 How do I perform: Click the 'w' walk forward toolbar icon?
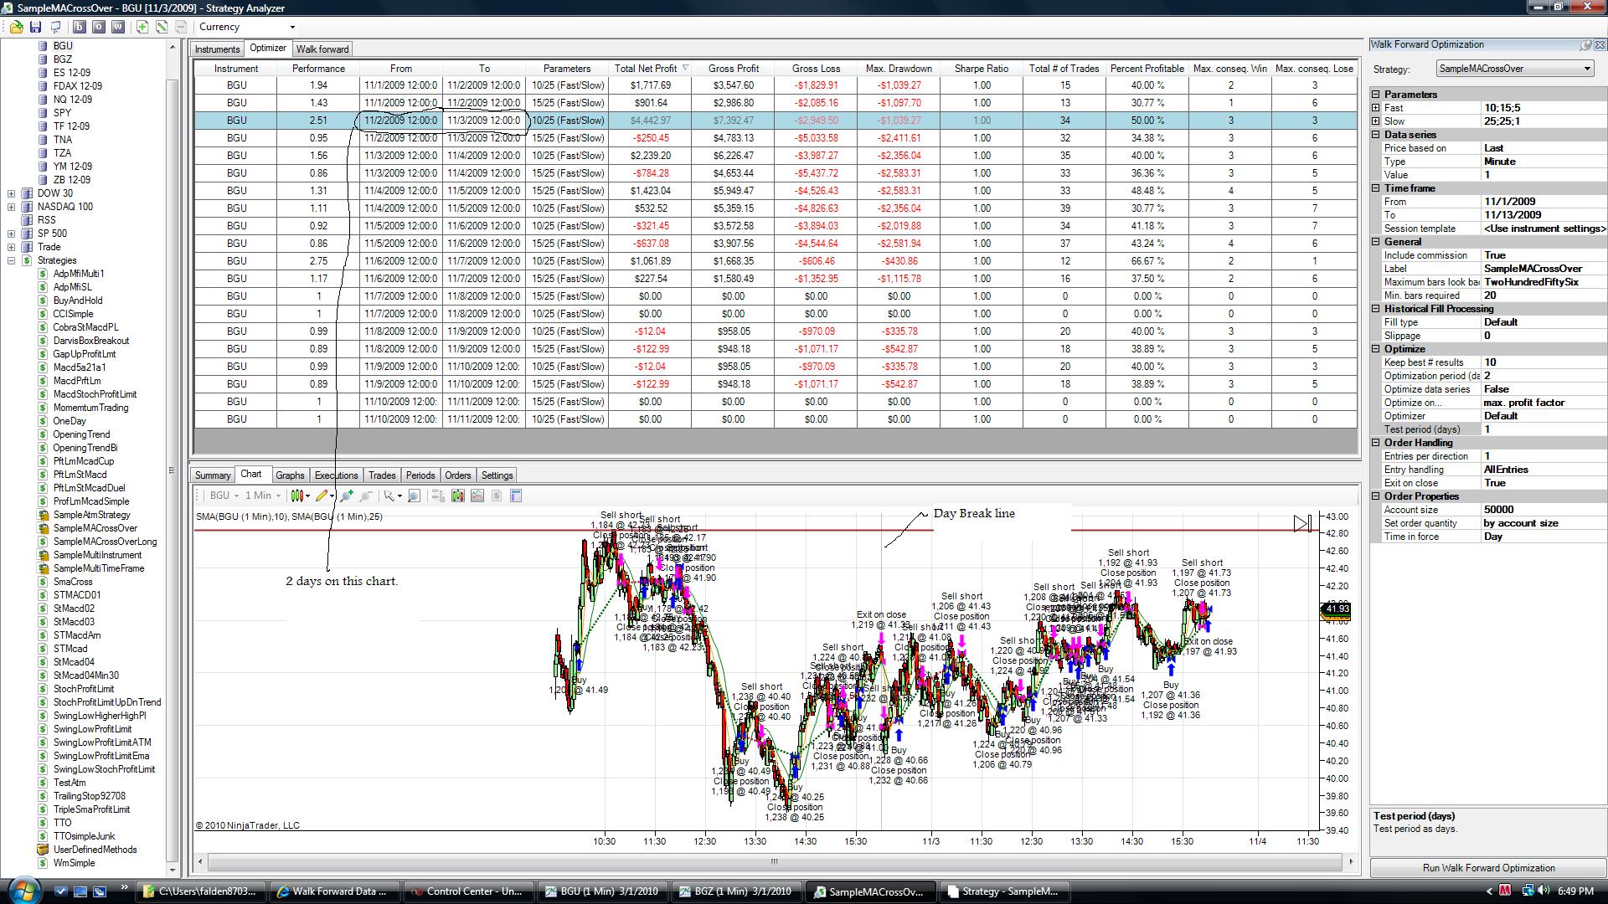coord(118,27)
